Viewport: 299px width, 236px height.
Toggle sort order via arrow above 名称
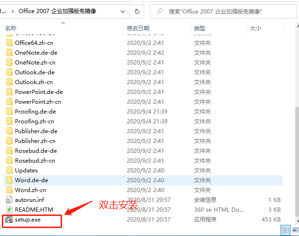coord(63,23)
